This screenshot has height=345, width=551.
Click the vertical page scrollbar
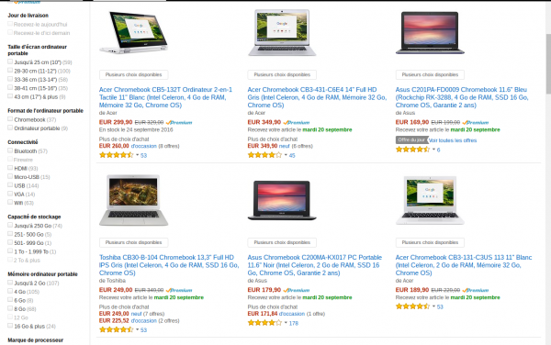(x=548, y=63)
